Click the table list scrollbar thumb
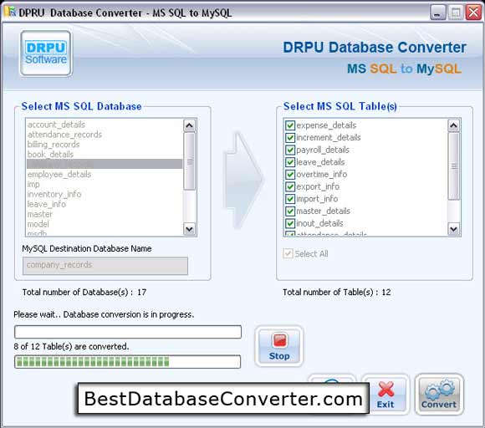 [x=453, y=166]
